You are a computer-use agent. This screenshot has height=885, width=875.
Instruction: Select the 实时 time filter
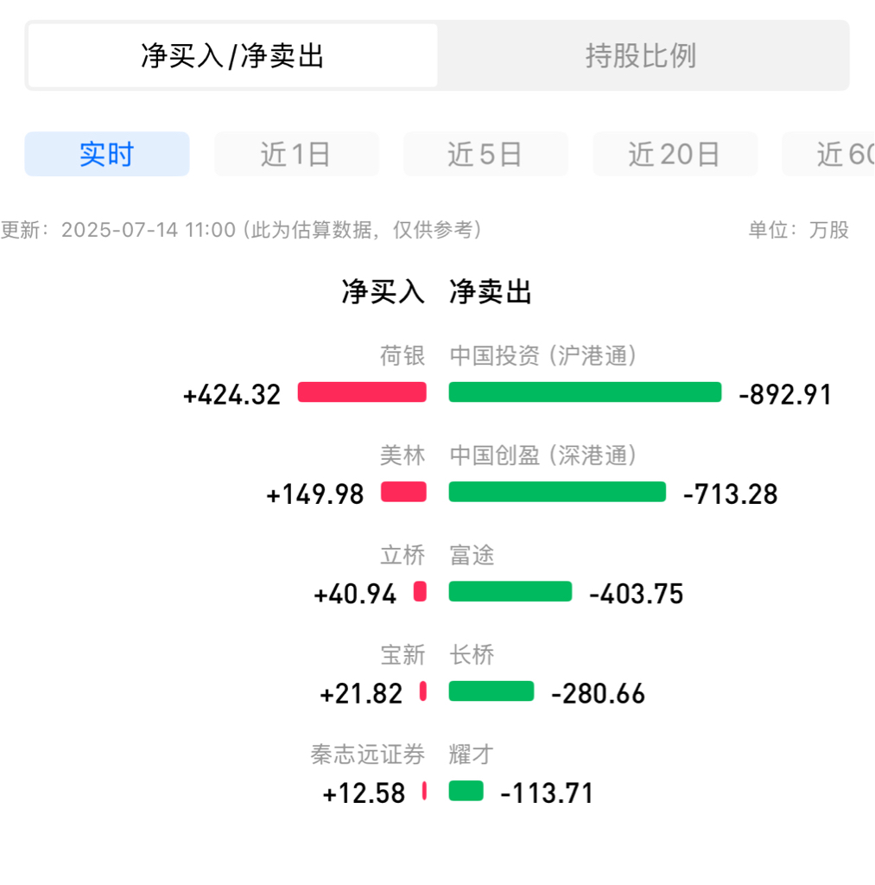(x=107, y=154)
